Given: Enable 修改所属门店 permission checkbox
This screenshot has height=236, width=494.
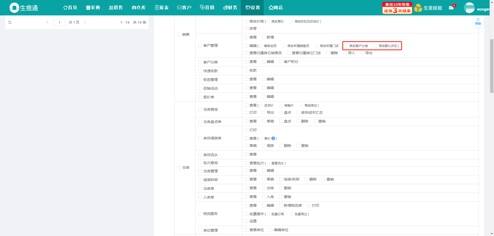Looking at the screenshot, I should click(317, 46).
